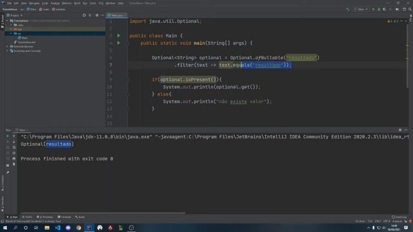Click the console horizontal scrollbar
Image resolution: width=413 pixels, height=232 pixels.
coord(103,213)
